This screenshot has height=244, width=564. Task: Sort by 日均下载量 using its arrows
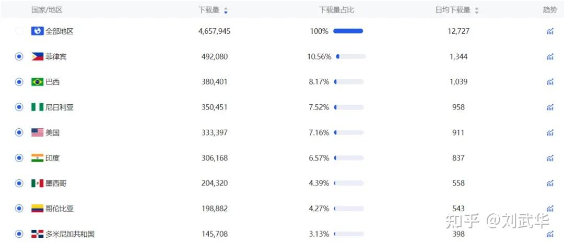click(x=477, y=10)
